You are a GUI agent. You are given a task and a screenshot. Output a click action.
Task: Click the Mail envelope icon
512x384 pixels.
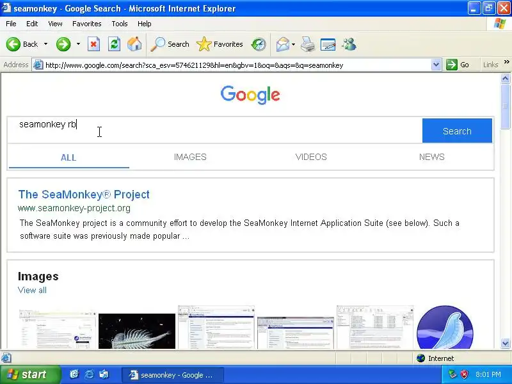pos(282,44)
